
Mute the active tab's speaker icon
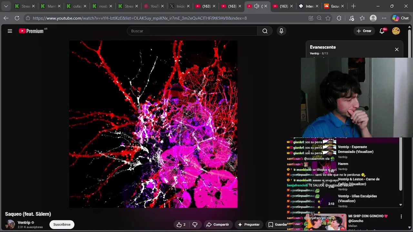257,6
